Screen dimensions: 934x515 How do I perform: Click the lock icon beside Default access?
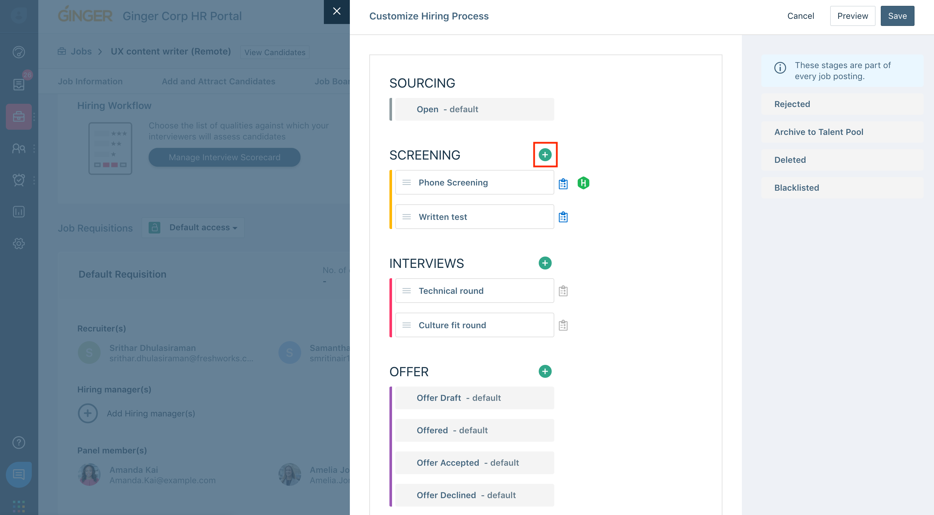(x=154, y=228)
